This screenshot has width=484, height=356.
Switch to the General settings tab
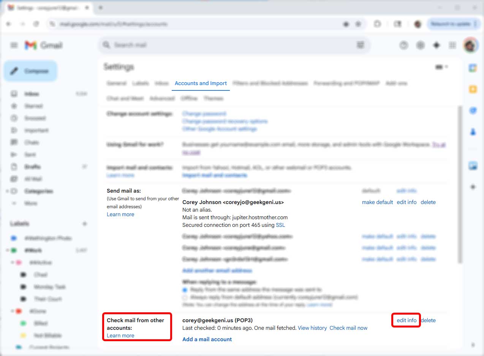click(116, 83)
